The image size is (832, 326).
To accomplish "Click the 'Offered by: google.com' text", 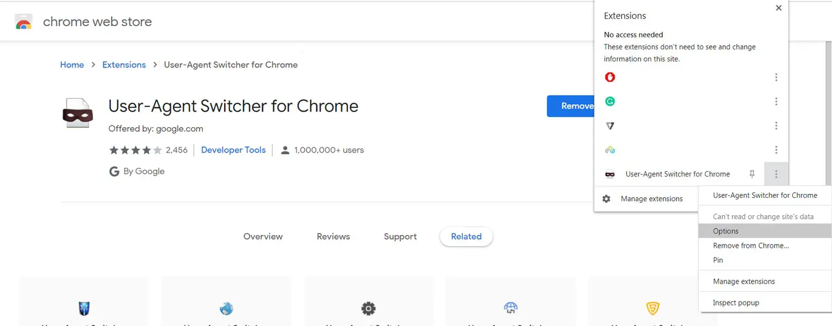I will coord(156,129).
